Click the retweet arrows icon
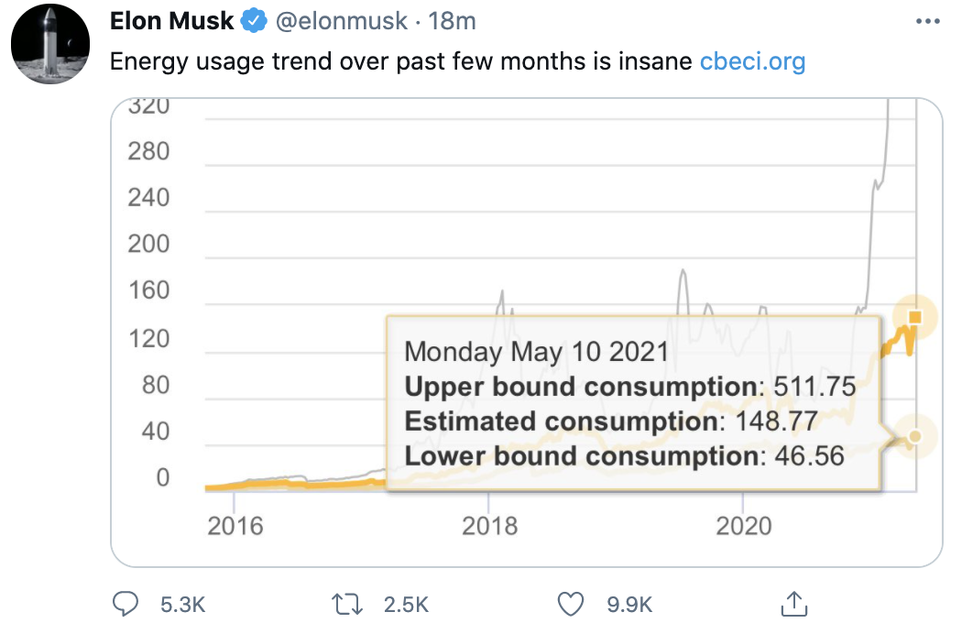This screenshot has height=634, width=962. coord(346,604)
